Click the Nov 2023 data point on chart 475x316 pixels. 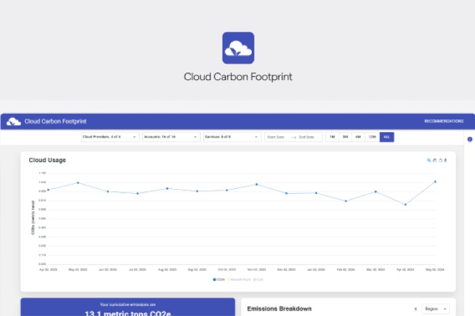[x=256, y=184]
